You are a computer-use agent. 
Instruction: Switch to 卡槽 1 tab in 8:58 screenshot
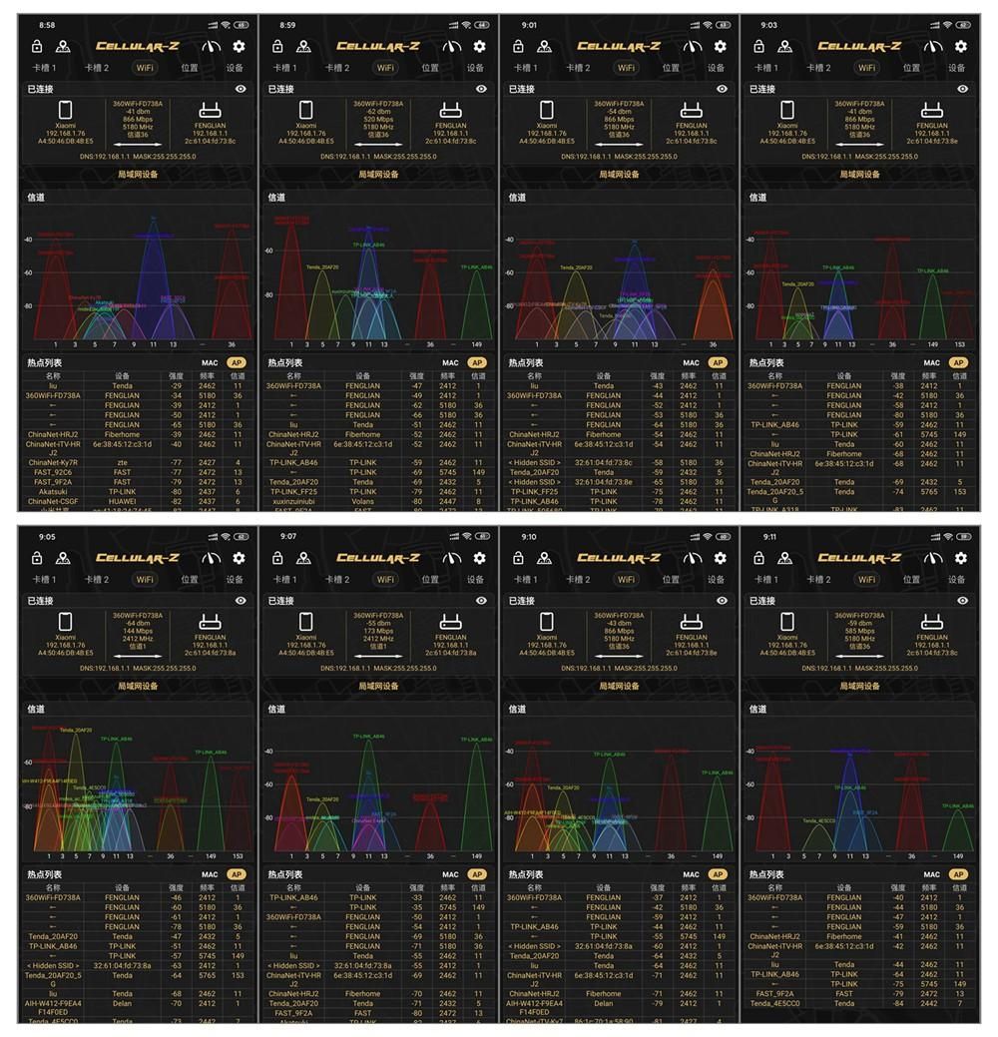(44, 68)
